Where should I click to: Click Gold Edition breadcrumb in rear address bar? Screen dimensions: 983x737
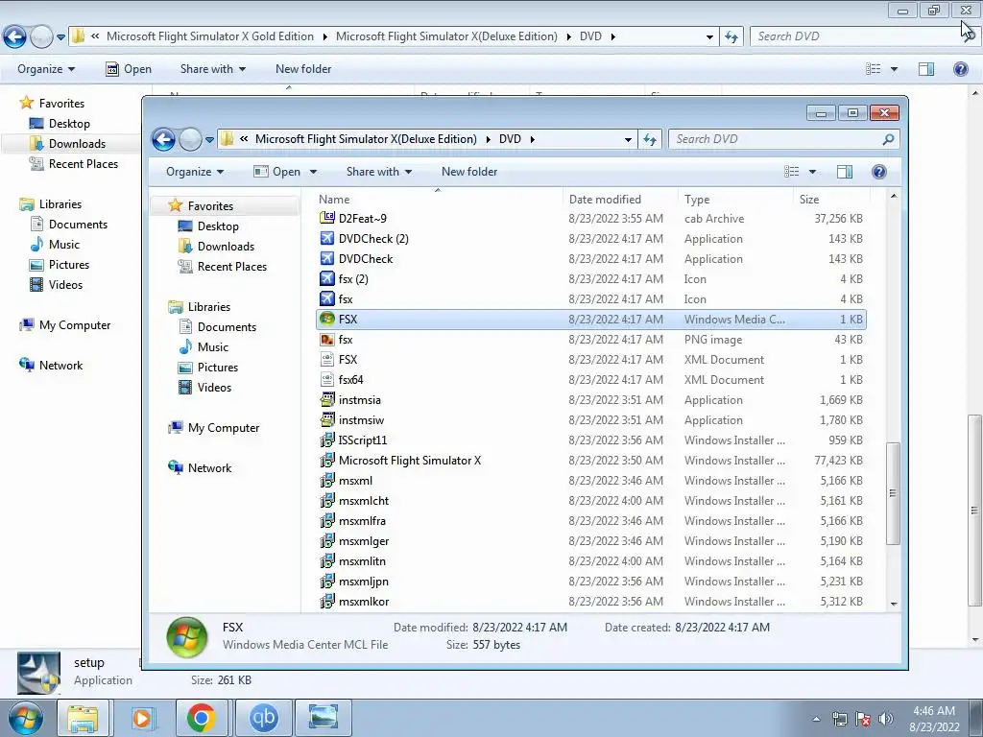210,36
